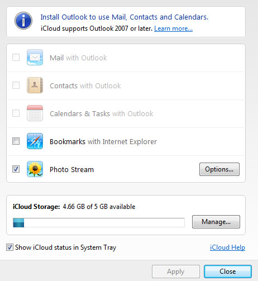Toggle the Mail with Outlook checkbox

[16, 58]
